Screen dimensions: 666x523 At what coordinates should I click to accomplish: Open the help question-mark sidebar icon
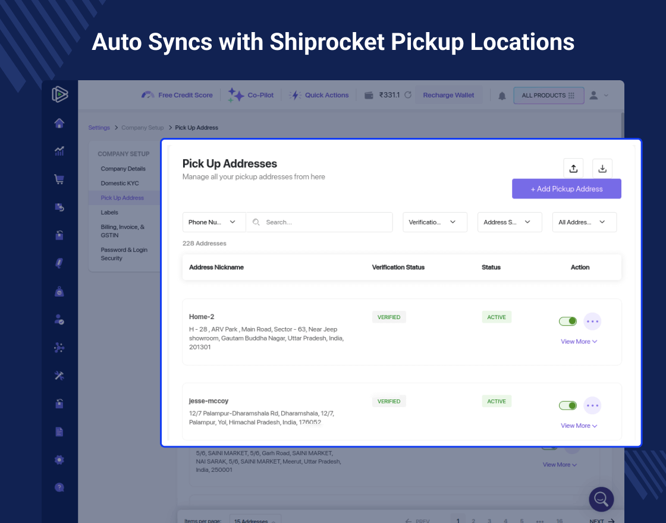click(59, 487)
